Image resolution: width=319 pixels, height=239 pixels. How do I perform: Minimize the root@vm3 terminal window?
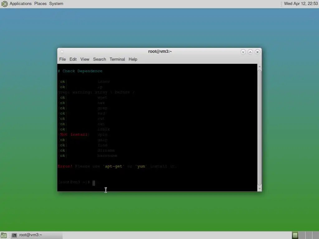click(243, 52)
